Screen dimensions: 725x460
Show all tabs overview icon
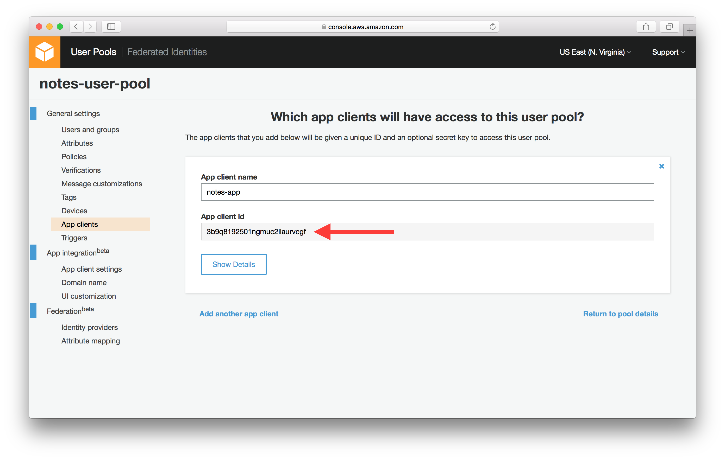click(x=669, y=27)
